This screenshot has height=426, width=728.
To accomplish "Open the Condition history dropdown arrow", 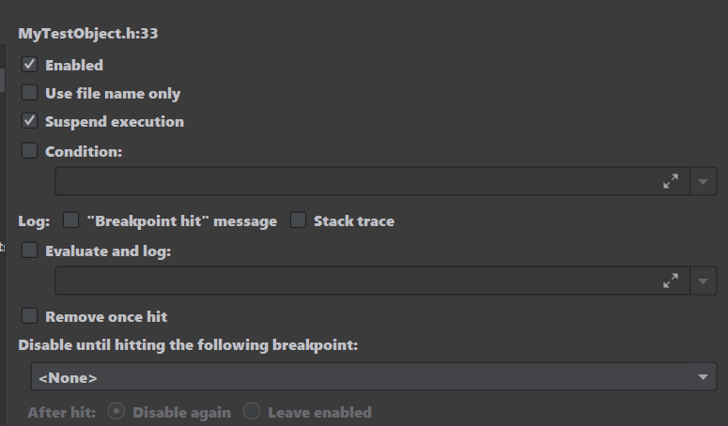I will coord(703,181).
